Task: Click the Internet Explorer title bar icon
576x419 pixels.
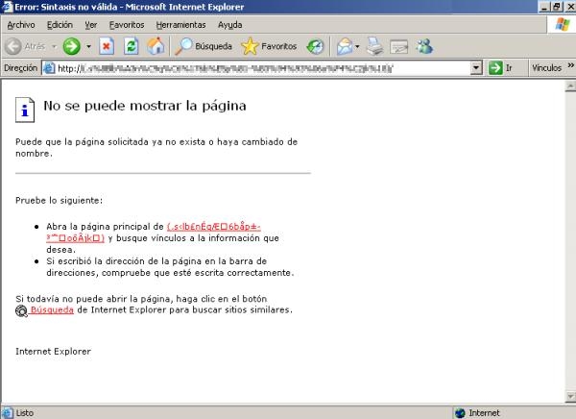Action: pos(8,7)
